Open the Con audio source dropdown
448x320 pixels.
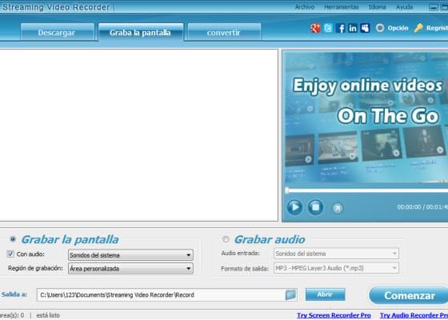(130, 255)
